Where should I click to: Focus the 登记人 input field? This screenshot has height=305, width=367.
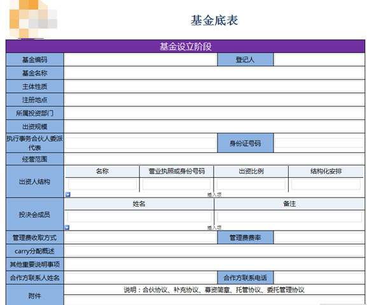click(319, 60)
